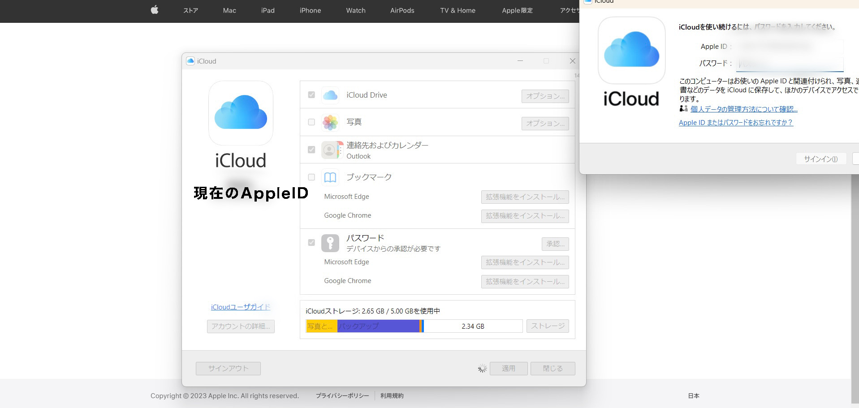The height and width of the screenshot is (408, 859).
Task: Minimize the iCloud settings window
Action: coord(520,61)
